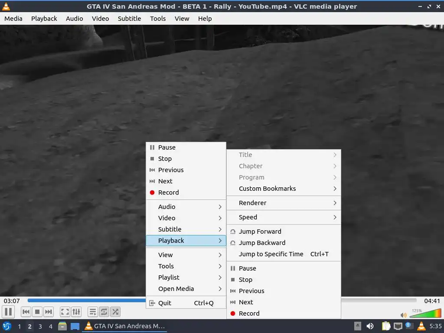Viewport: 444px width, 333px height.
Task: Click the VLC cone icon in the system tray
Action: (421, 326)
